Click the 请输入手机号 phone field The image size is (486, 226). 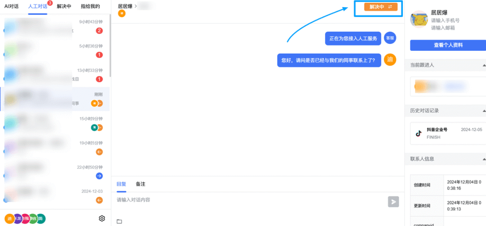point(445,20)
